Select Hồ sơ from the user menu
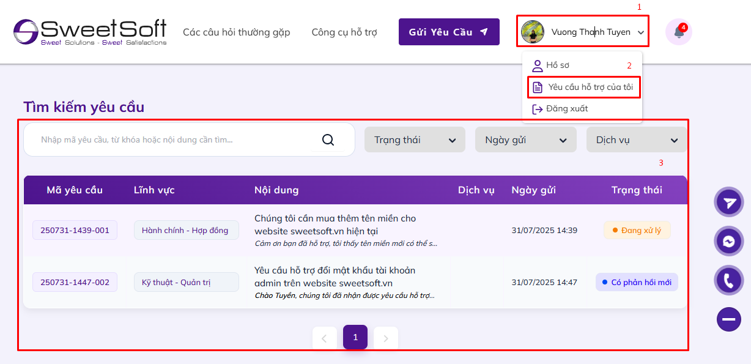The height and width of the screenshot is (364, 751). click(x=558, y=65)
